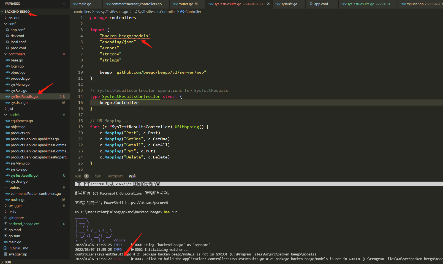443x264 pixels.
Task: Open sysUser.go under controllers
Action: coord(19,103)
